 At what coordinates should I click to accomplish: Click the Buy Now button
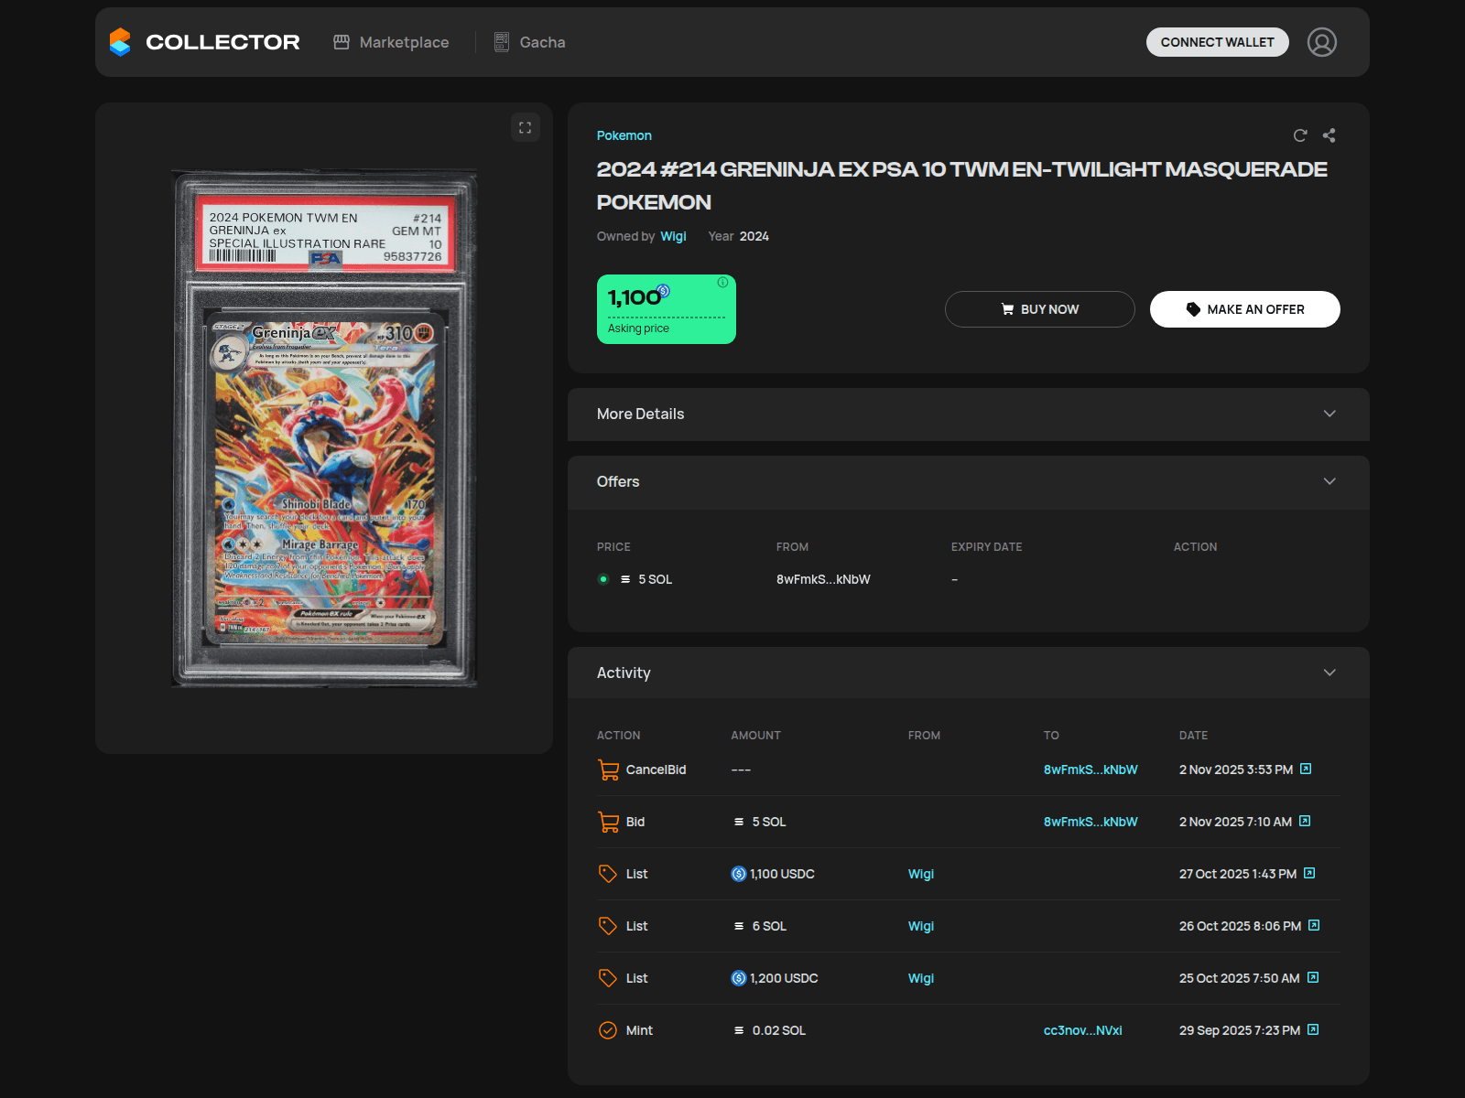tap(1039, 309)
